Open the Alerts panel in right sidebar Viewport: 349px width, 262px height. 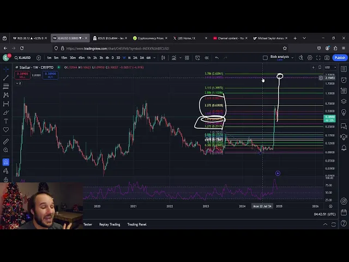coord(344,80)
